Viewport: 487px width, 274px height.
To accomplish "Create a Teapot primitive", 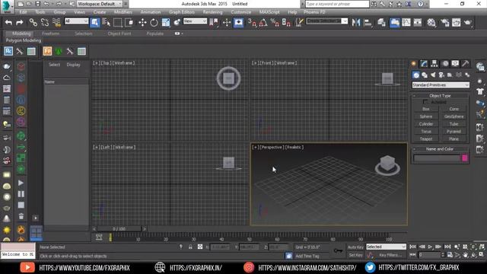I will point(426,139).
